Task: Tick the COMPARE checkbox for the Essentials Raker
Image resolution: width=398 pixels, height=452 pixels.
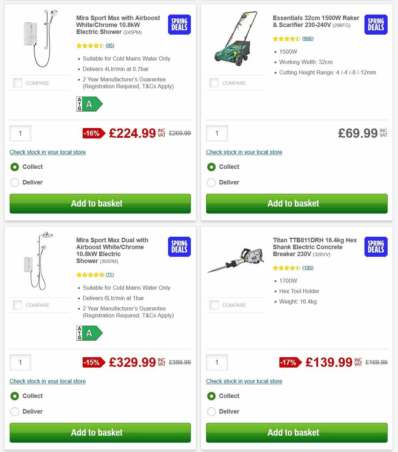Action: click(x=214, y=83)
